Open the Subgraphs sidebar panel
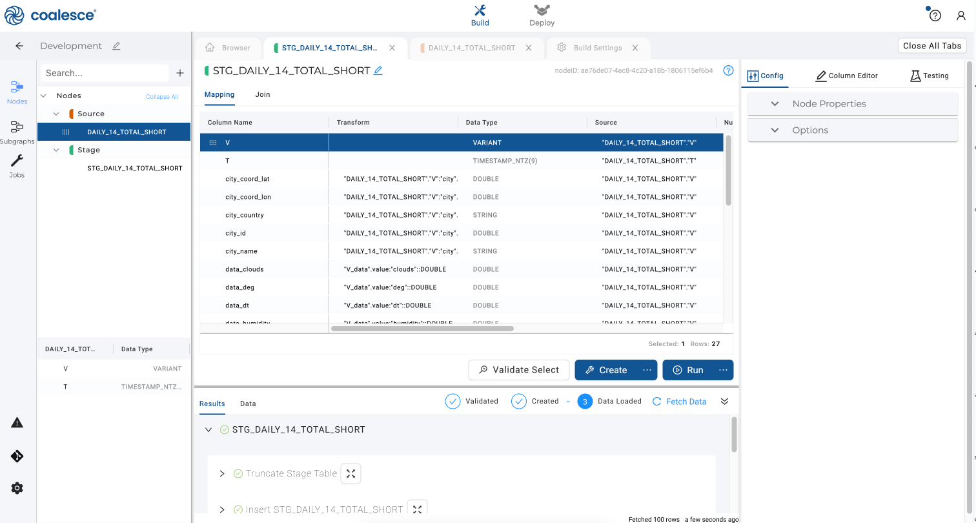 (x=17, y=130)
